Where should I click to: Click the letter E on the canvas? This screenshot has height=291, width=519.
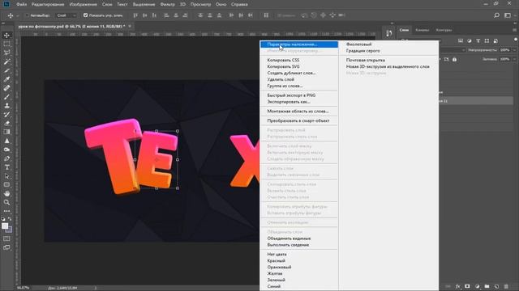157,160
